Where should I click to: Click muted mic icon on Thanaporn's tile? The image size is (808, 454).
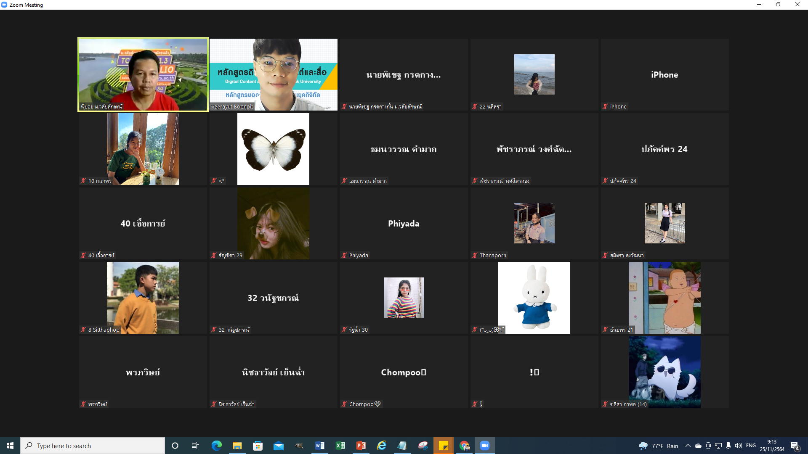(x=475, y=255)
